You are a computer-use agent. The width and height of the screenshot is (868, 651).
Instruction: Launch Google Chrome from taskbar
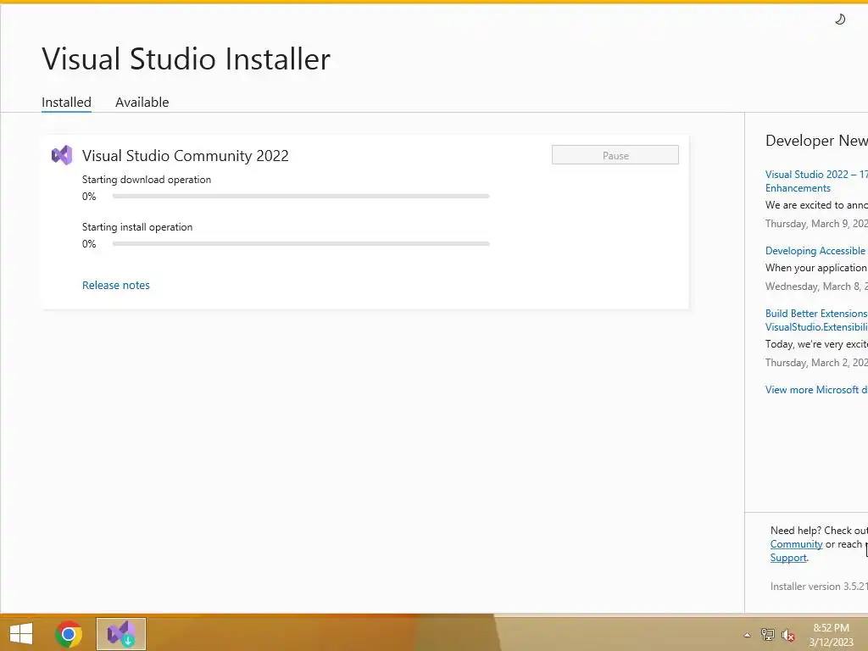(x=69, y=634)
